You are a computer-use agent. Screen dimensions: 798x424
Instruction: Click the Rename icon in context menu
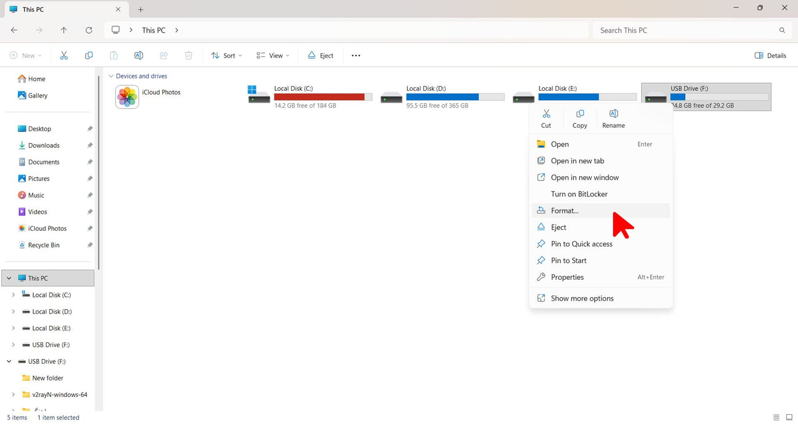tap(613, 114)
